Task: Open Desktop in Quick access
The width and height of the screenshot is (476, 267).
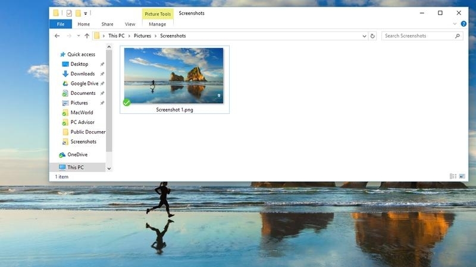Action: point(79,64)
